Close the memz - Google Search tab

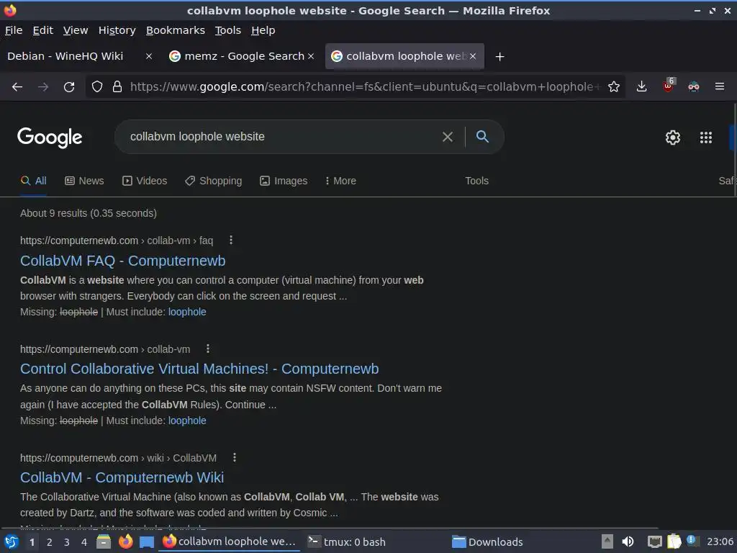(311, 56)
